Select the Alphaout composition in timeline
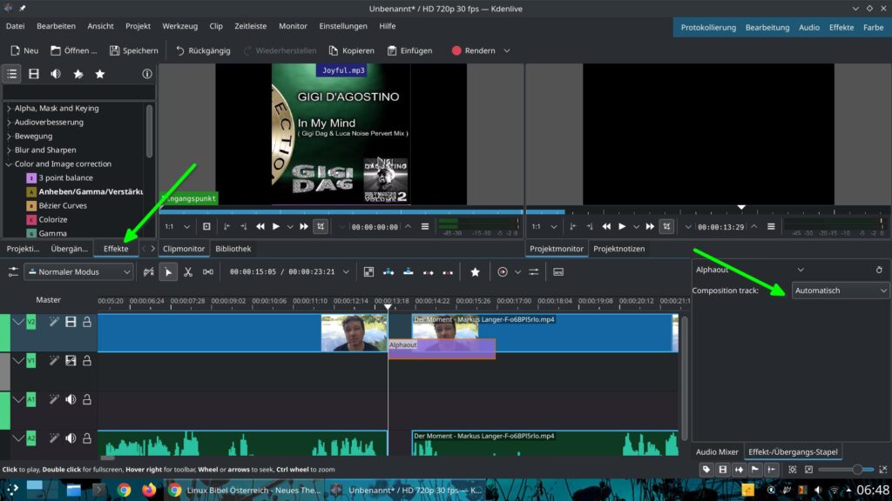The width and height of the screenshot is (892, 501). coord(442,349)
